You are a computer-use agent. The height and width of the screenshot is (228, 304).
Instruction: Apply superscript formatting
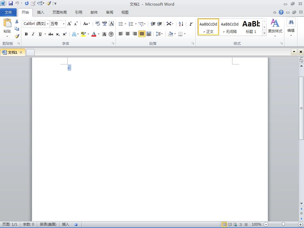[64, 34]
